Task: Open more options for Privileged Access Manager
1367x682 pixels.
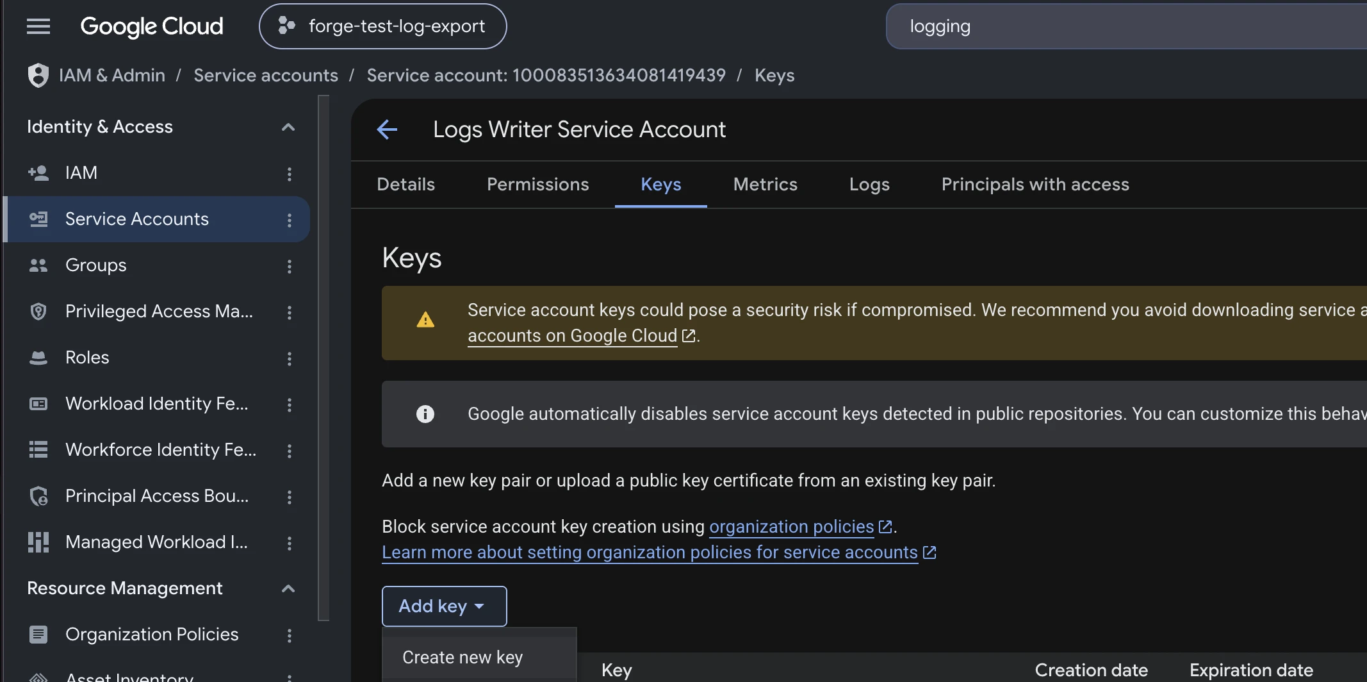Action: tap(290, 312)
